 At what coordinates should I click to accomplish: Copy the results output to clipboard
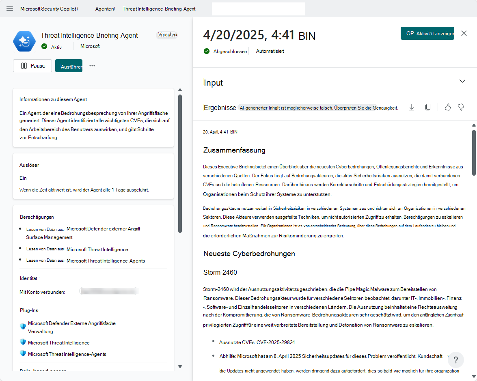[428, 107]
